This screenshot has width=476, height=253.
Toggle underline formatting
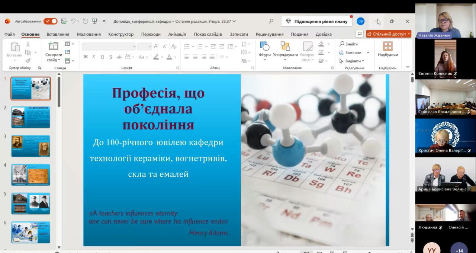click(x=102, y=57)
